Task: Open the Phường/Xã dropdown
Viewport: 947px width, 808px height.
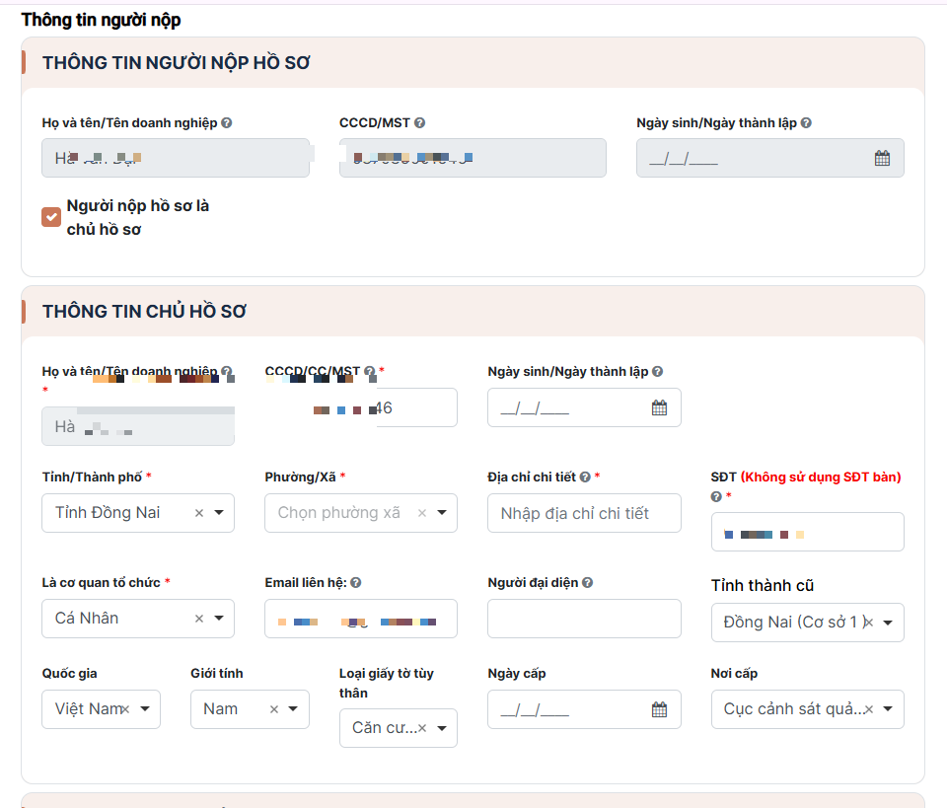Action: click(442, 513)
